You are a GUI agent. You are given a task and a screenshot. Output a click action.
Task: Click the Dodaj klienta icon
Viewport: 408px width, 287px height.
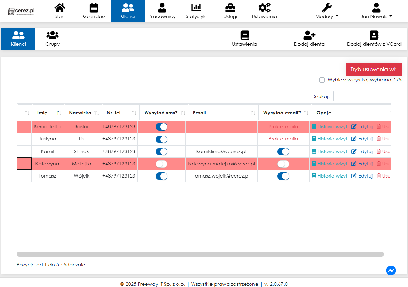pos(309,35)
